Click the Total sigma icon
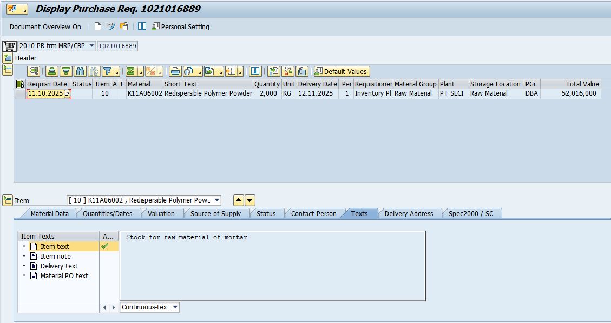This screenshot has height=323, width=611. [x=131, y=71]
